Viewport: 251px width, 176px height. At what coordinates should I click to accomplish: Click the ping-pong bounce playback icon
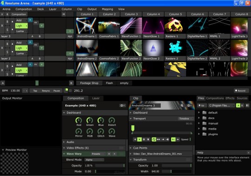click(159, 139)
